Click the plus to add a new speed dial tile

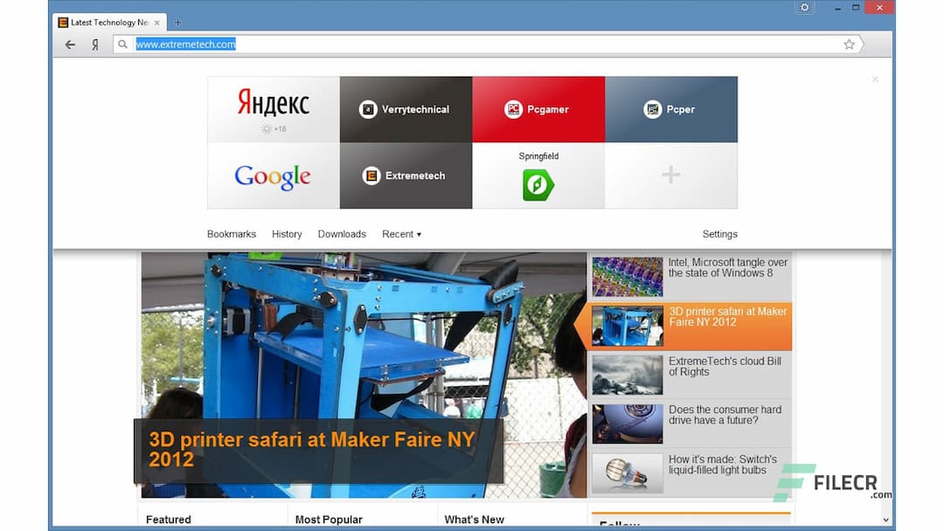pyautogui.click(x=671, y=175)
